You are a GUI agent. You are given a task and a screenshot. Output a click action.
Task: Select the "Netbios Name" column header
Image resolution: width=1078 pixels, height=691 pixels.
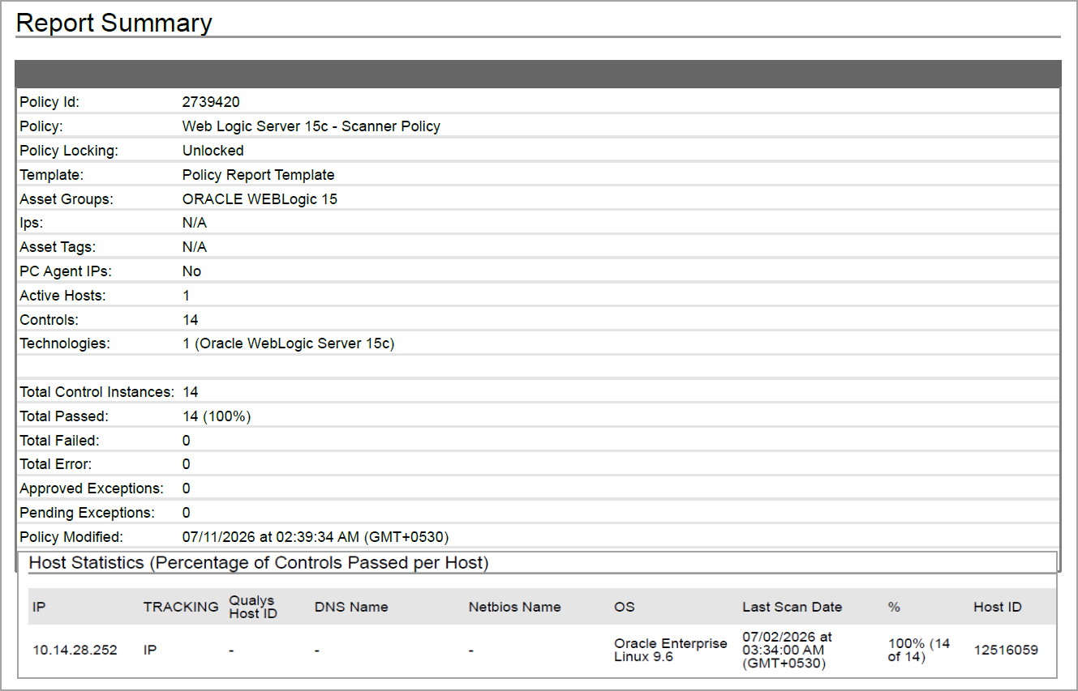514,607
